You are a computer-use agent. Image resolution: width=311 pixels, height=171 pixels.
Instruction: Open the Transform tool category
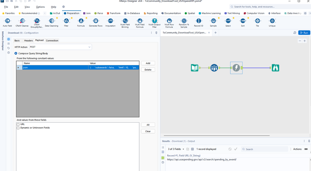(x=113, y=13)
